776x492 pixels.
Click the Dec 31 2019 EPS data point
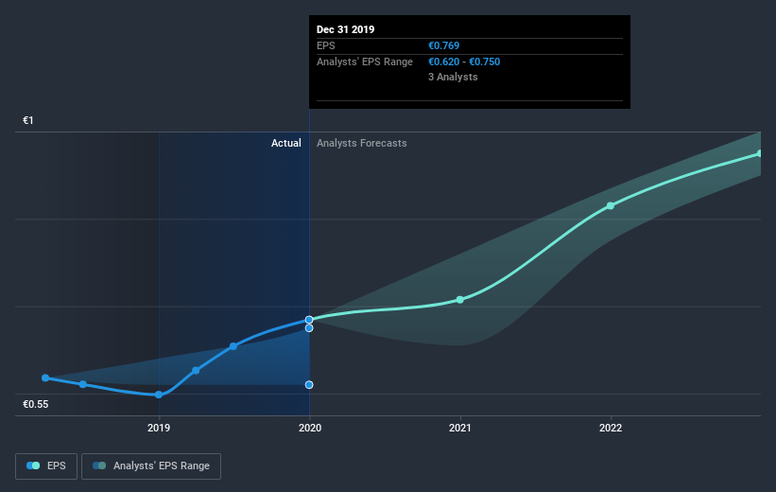[x=309, y=320]
